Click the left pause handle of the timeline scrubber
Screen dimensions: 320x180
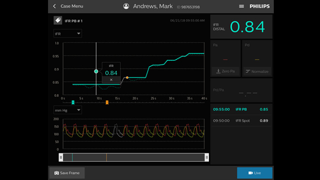pyautogui.click(x=61, y=157)
